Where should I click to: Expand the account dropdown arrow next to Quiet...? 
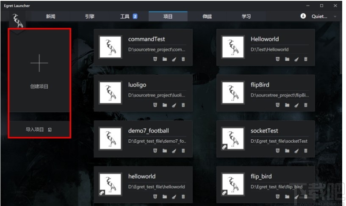[335, 16]
